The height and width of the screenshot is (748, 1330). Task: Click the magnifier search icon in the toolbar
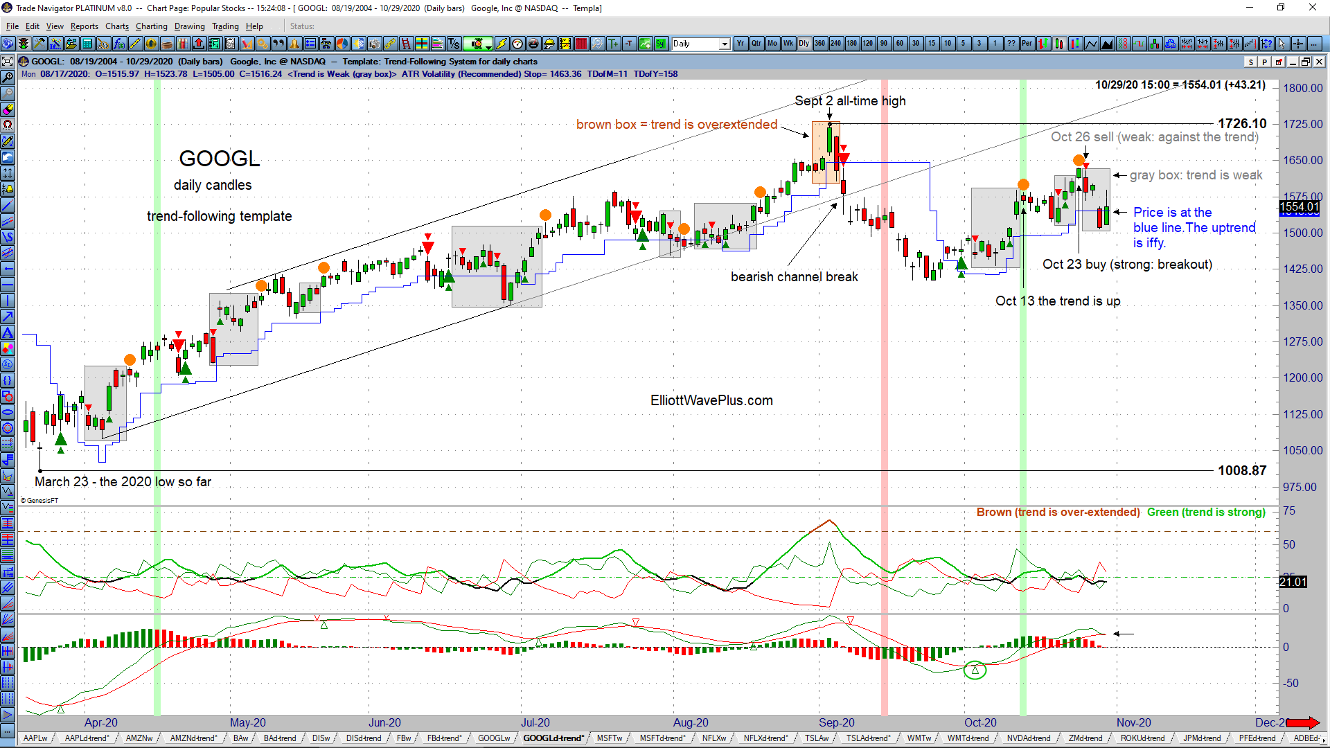coord(597,43)
